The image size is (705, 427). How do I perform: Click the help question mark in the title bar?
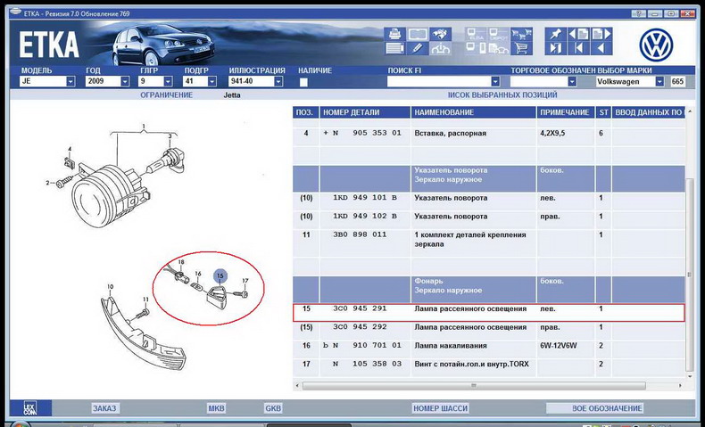tap(638, 14)
